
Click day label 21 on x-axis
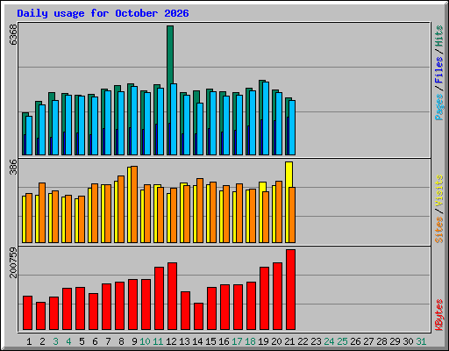tap(289, 341)
